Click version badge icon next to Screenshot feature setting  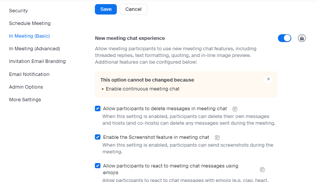[x=217, y=137]
